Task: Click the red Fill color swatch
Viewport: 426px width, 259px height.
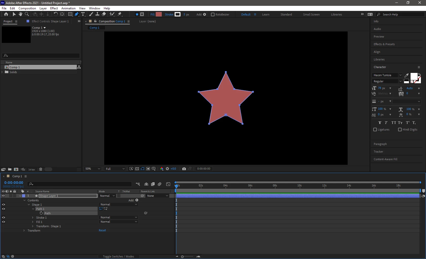Action: pos(159,14)
